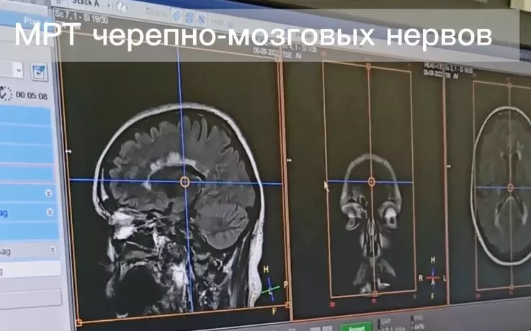The height and width of the screenshot is (331, 531).
Task: Expand the chevron on the blue 'ag' scan row
Action: [x=50, y=212]
